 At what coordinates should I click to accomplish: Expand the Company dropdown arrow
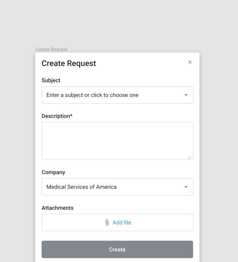(x=186, y=187)
